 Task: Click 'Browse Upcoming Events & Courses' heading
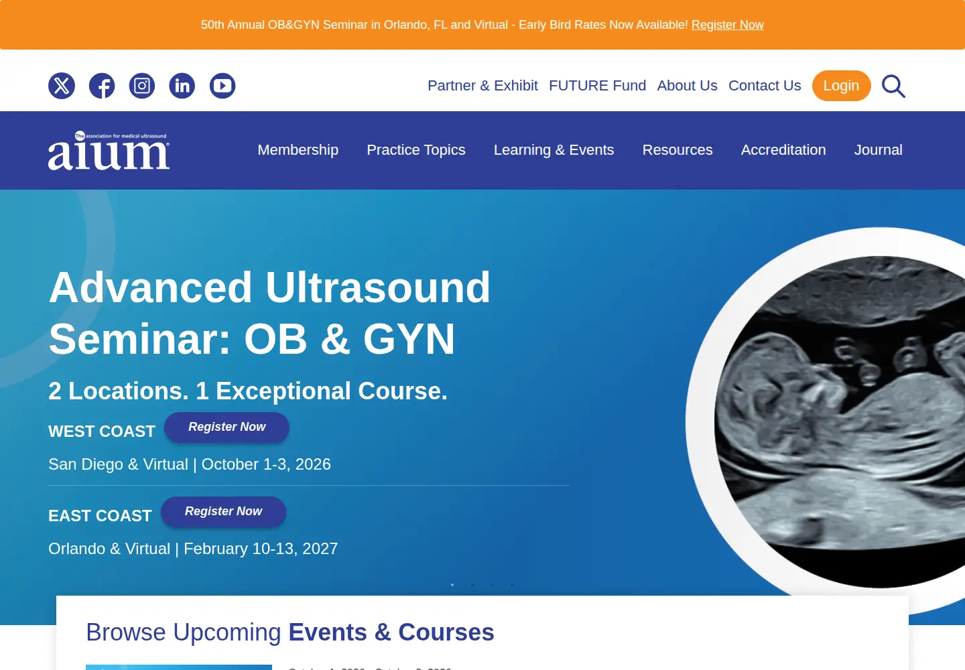coord(290,632)
